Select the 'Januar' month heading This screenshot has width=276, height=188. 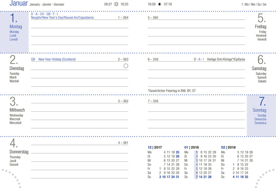coord(19,3)
